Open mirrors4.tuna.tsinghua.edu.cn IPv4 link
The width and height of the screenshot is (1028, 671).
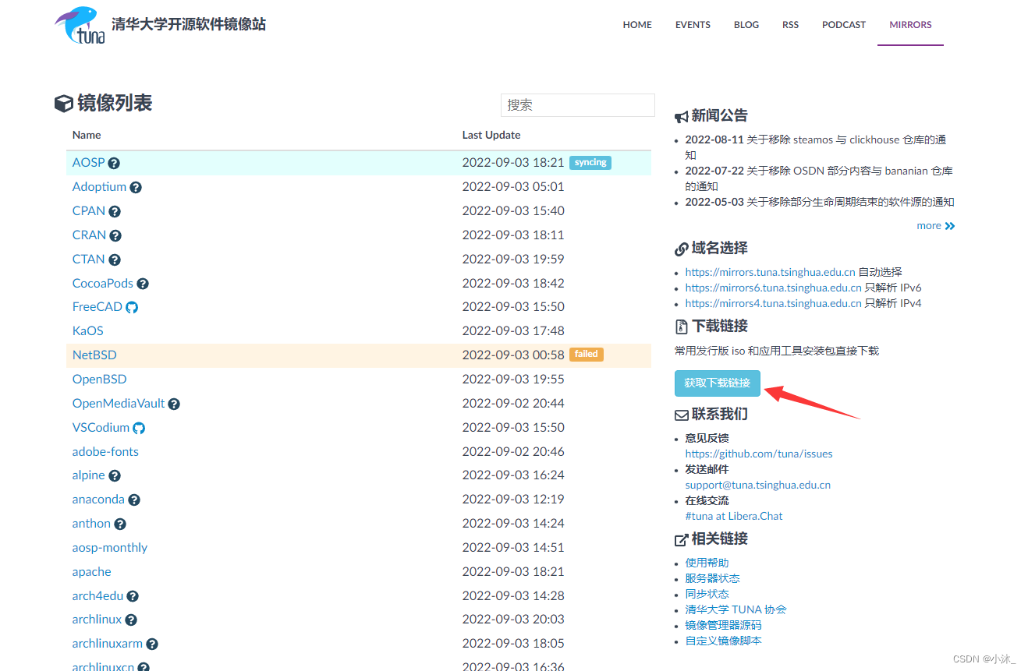(773, 303)
